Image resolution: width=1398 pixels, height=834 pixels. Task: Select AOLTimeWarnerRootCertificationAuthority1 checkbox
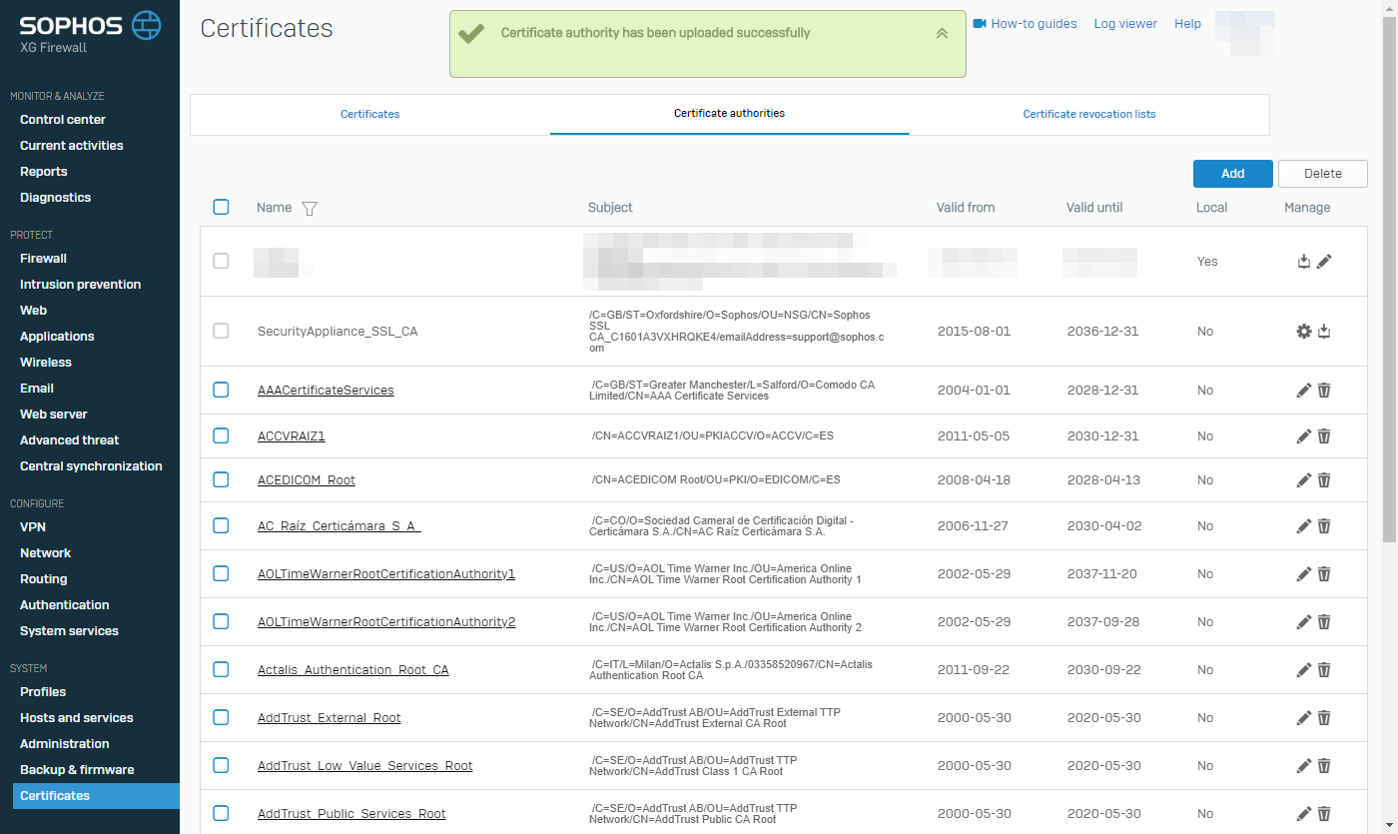coord(221,573)
